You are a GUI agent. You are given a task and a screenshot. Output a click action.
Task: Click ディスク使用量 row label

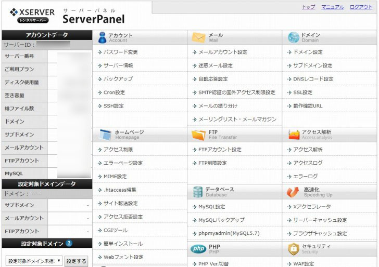click(x=21, y=82)
